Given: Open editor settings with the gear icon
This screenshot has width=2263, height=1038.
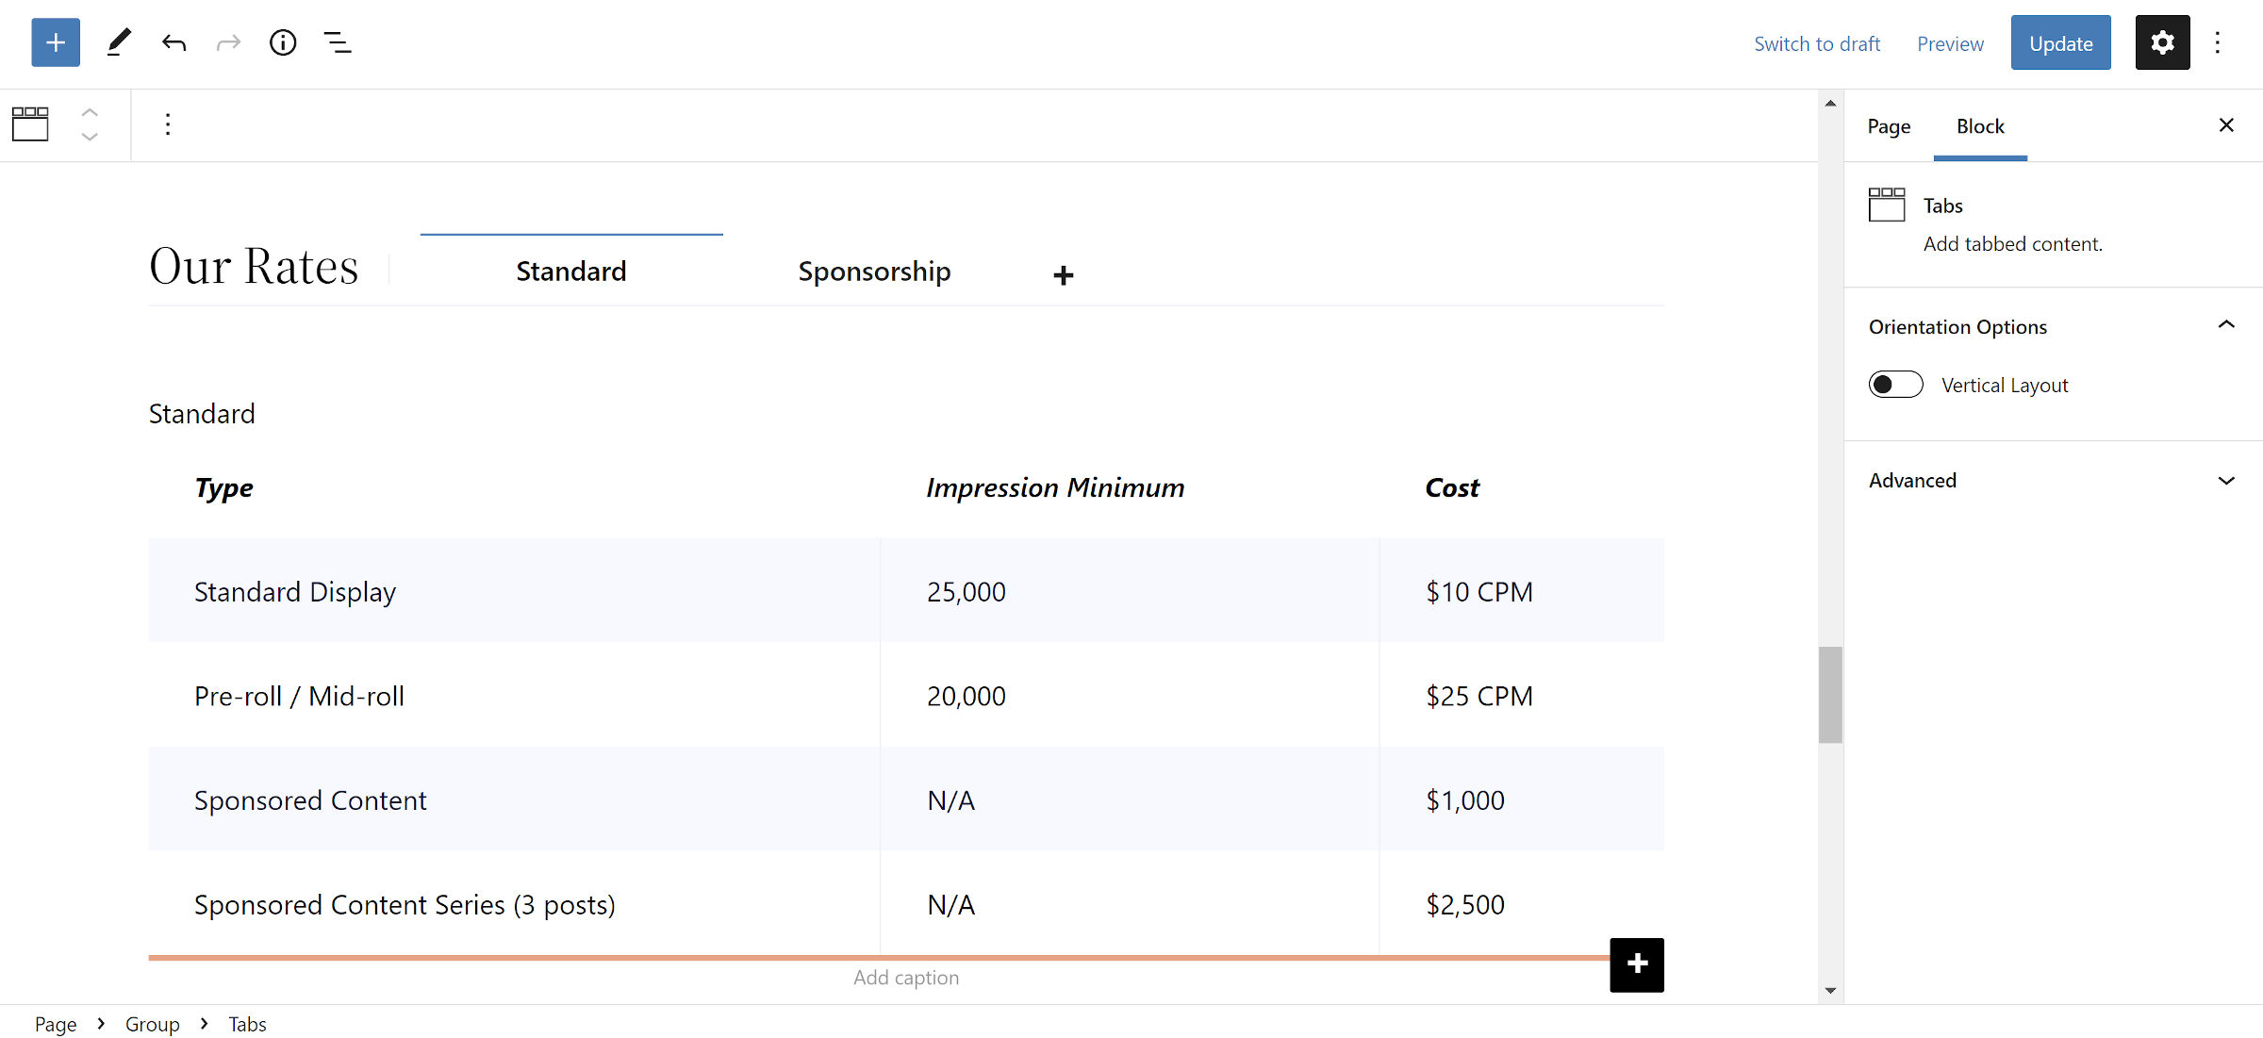Looking at the screenshot, I should click(2162, 42).
